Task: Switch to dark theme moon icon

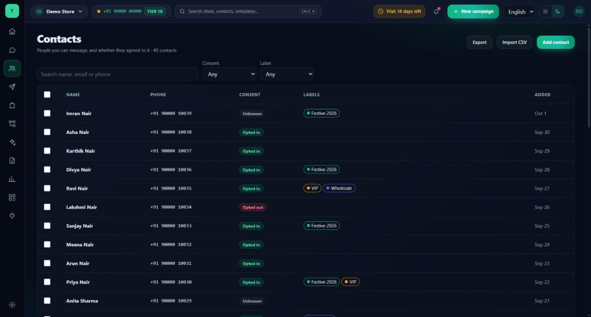Action: click(x=558, y=11)
